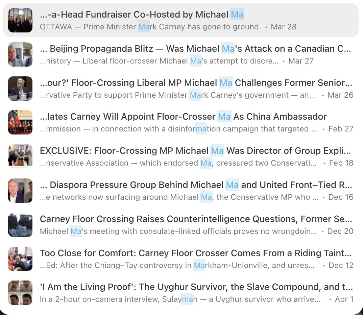Image resolution: width=363 pixels, height=315 pixels.
Task: Open Too Close for Comfort article result
Action: [x=180, y=259]
